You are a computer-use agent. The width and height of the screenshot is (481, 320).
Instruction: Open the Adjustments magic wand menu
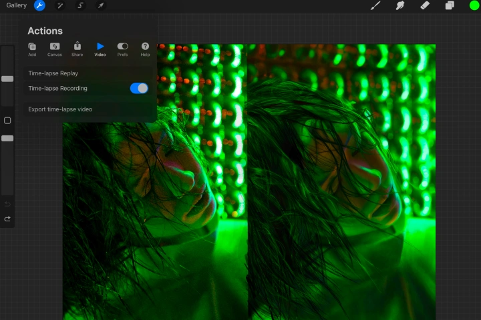[x=60, y=5]
